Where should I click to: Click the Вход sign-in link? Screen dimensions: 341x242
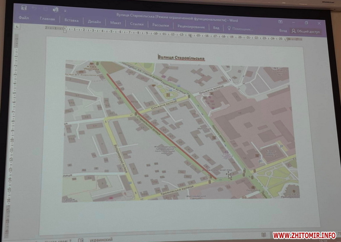283,31
